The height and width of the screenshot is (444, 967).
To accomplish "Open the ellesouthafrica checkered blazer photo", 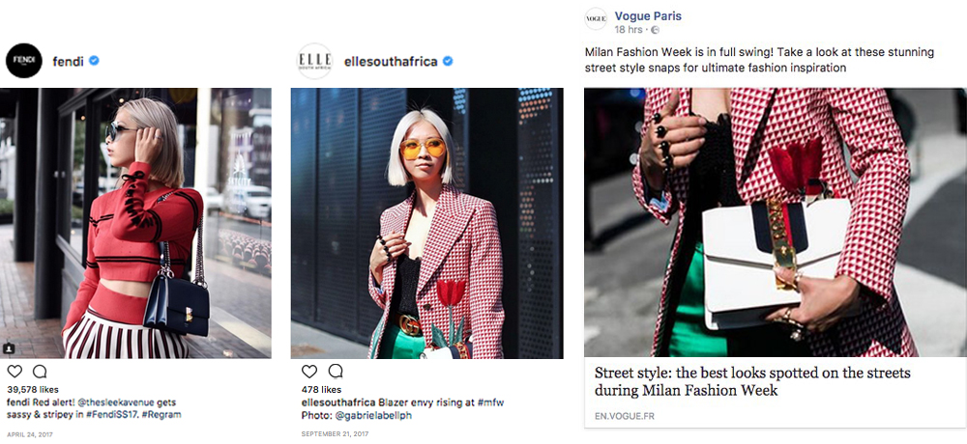I will coord(426,223).
